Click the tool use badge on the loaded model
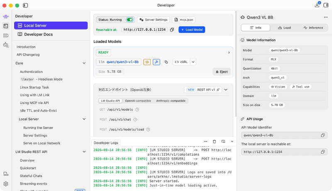This screenshot has width=332, height=191. (x=156, y=62)
